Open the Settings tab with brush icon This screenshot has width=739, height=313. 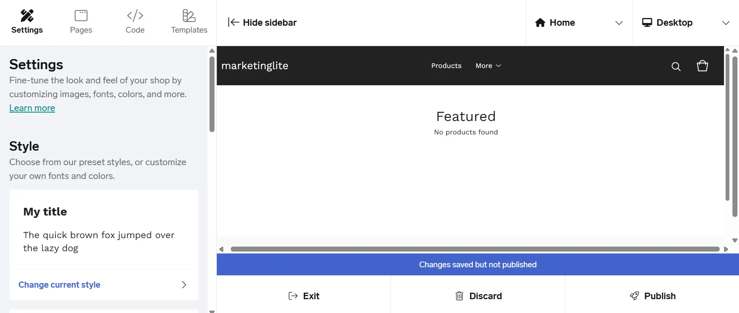(x=27, y=22)
